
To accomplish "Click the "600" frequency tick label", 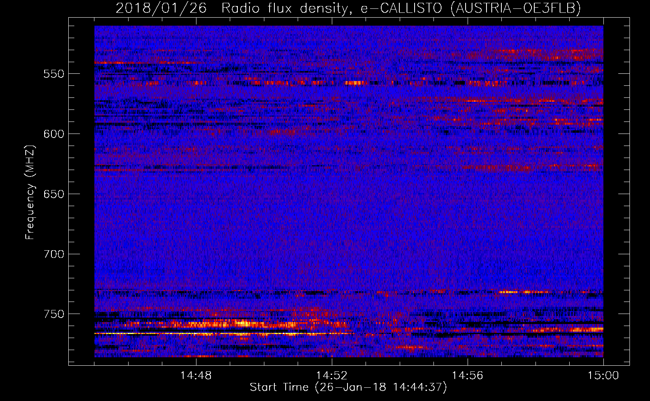I will [54, 134].
